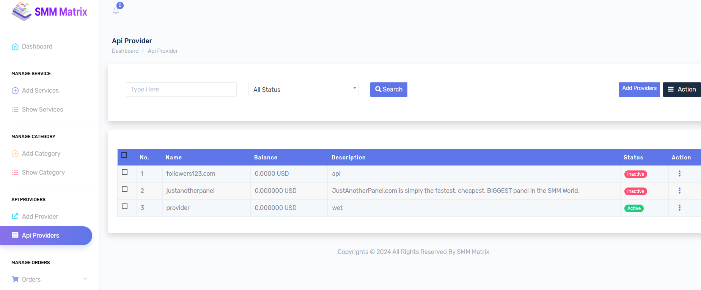Click the Inactive badge for followers123.com
Image resolution: width=701 pixels, height=290 pixels.
click(635, 174)
